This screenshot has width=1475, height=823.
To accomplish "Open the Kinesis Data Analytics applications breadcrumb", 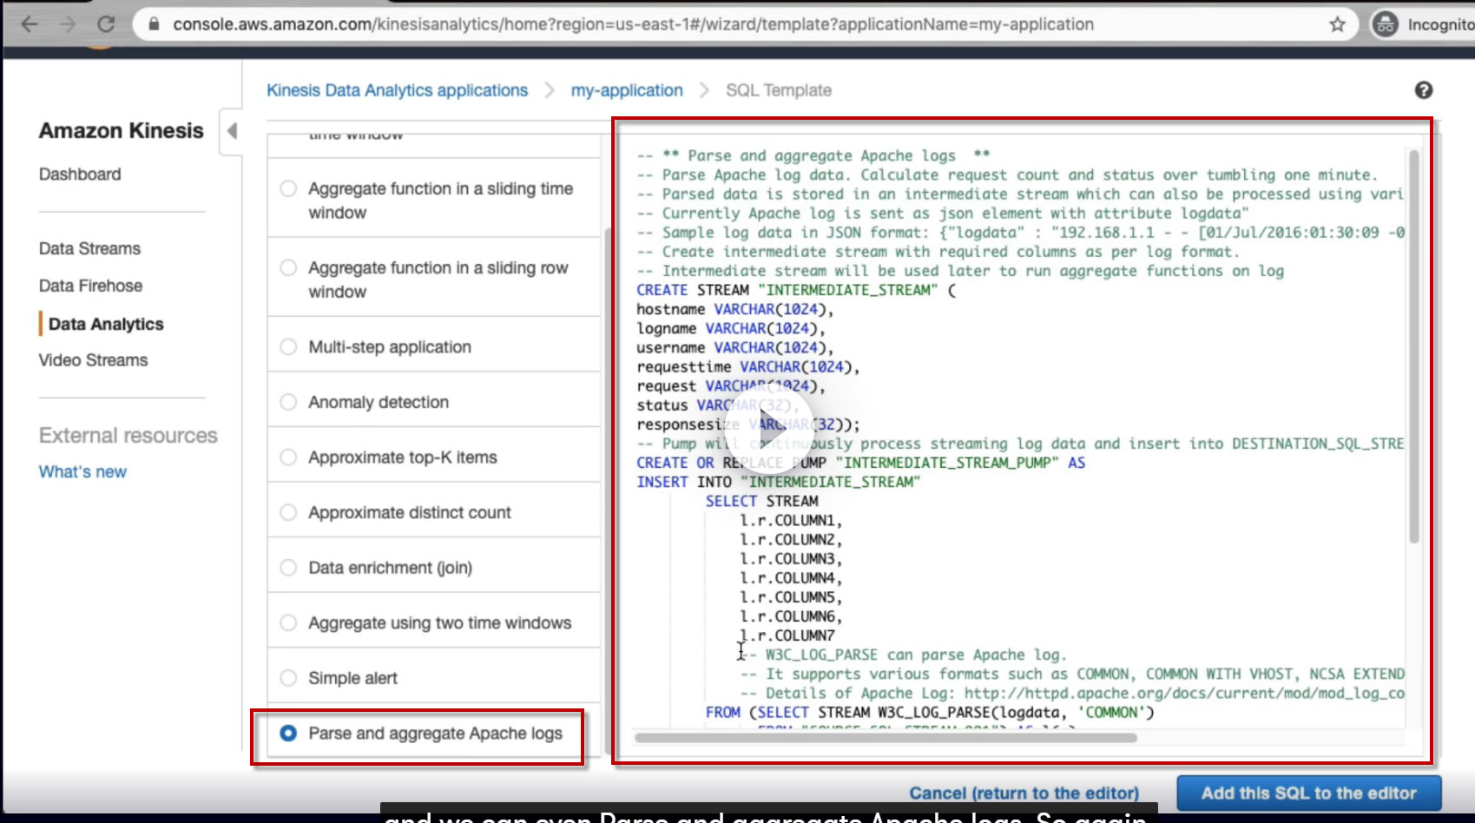I will click(x=397, y=90).
